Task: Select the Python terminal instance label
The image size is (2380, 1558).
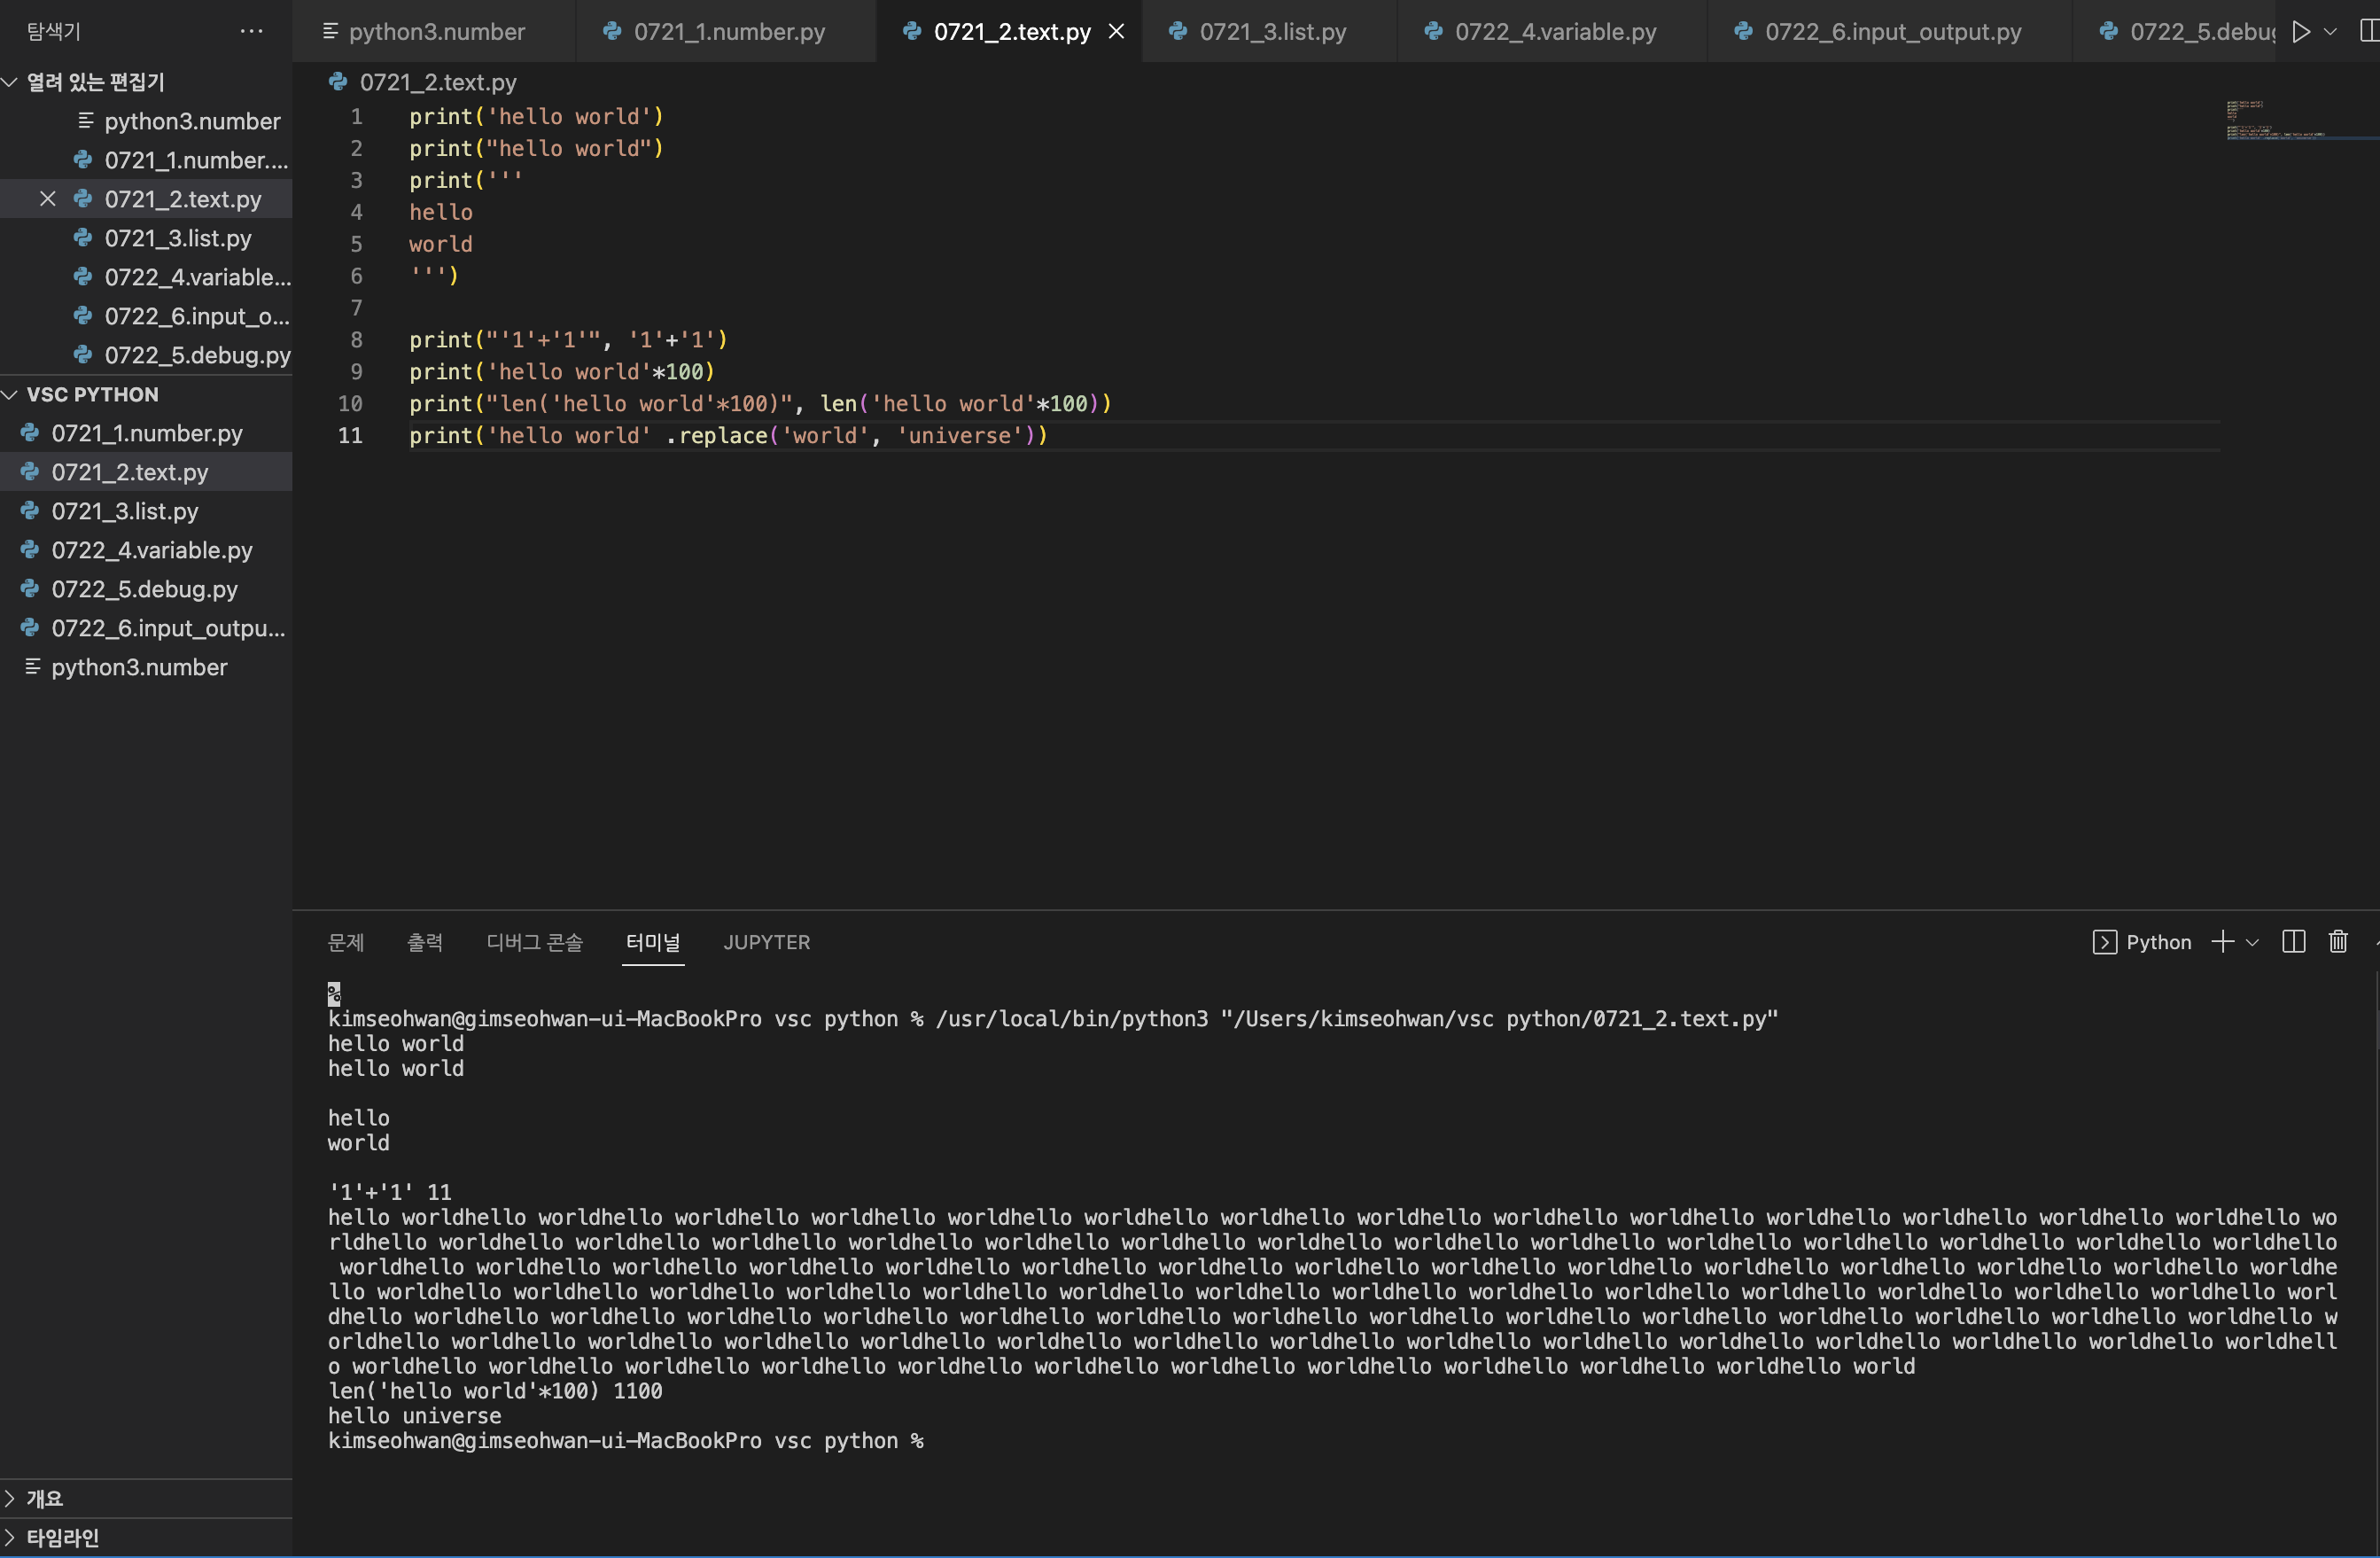Action: click(2157, 942)
